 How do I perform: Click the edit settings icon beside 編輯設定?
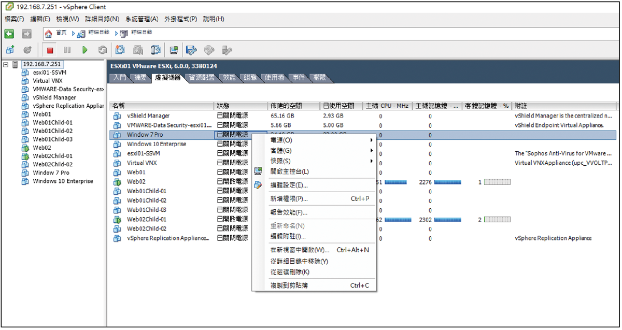pos(258,185)
